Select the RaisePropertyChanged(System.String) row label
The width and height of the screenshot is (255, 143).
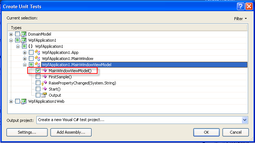tap(82, 83)
